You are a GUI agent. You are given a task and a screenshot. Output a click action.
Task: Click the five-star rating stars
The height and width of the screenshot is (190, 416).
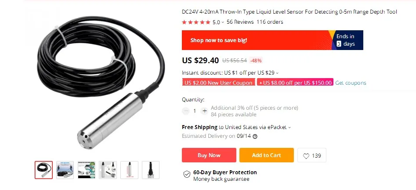(196, 22)
